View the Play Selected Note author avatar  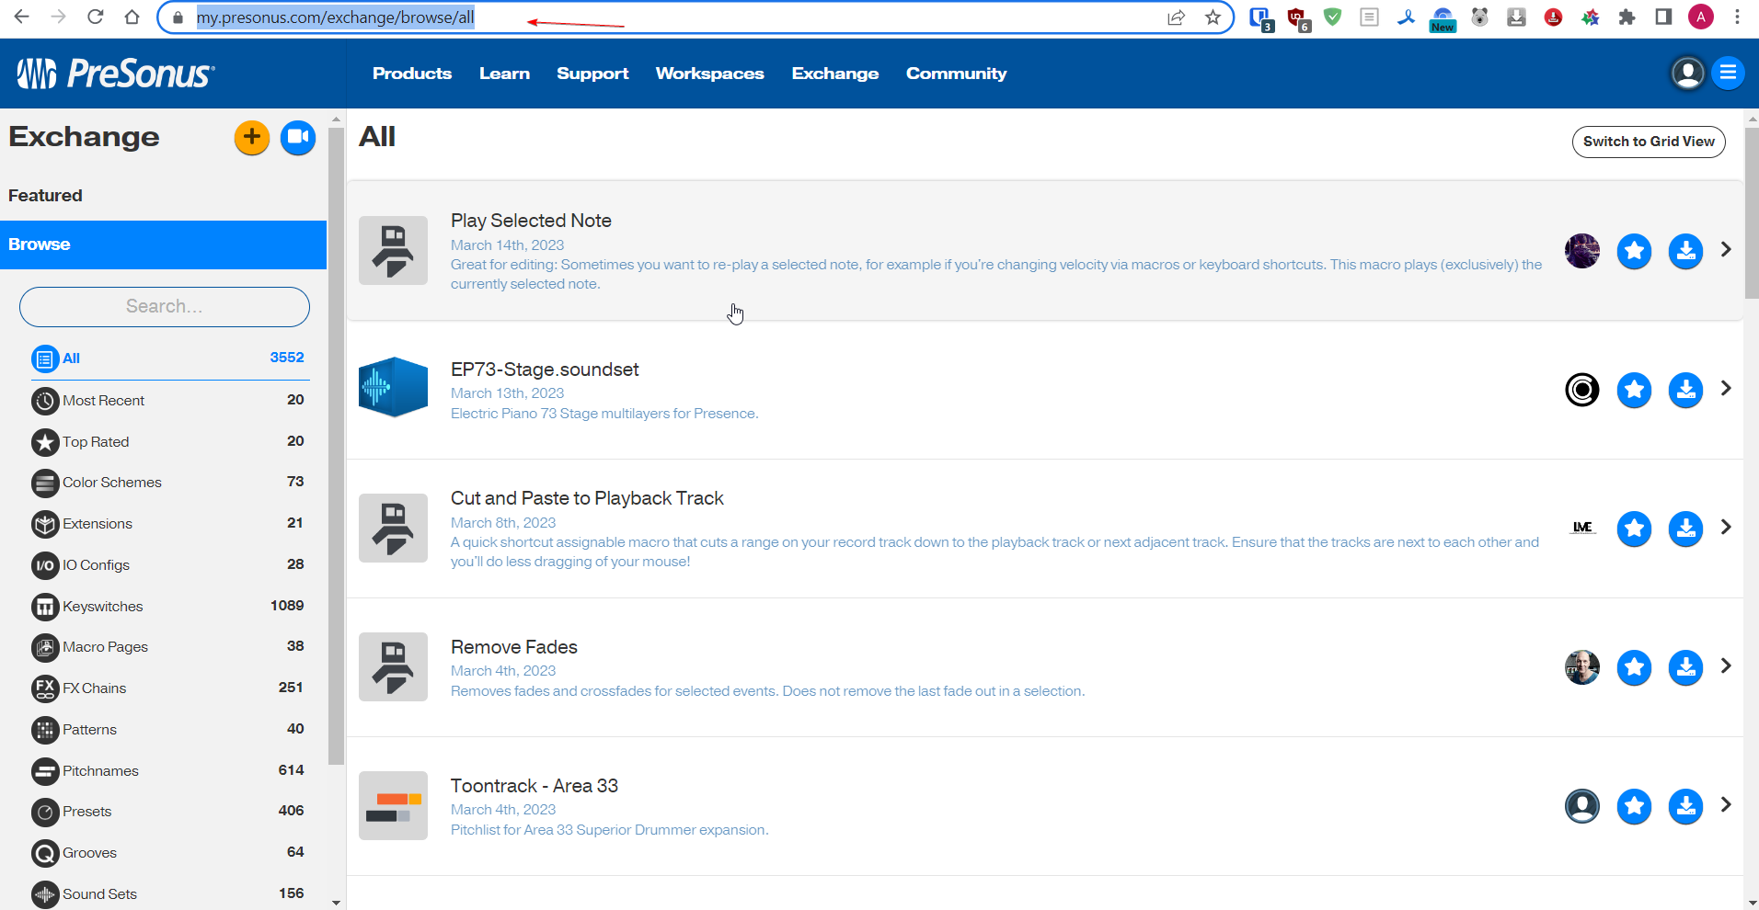pyautogui.click(x=1582, y=251)
